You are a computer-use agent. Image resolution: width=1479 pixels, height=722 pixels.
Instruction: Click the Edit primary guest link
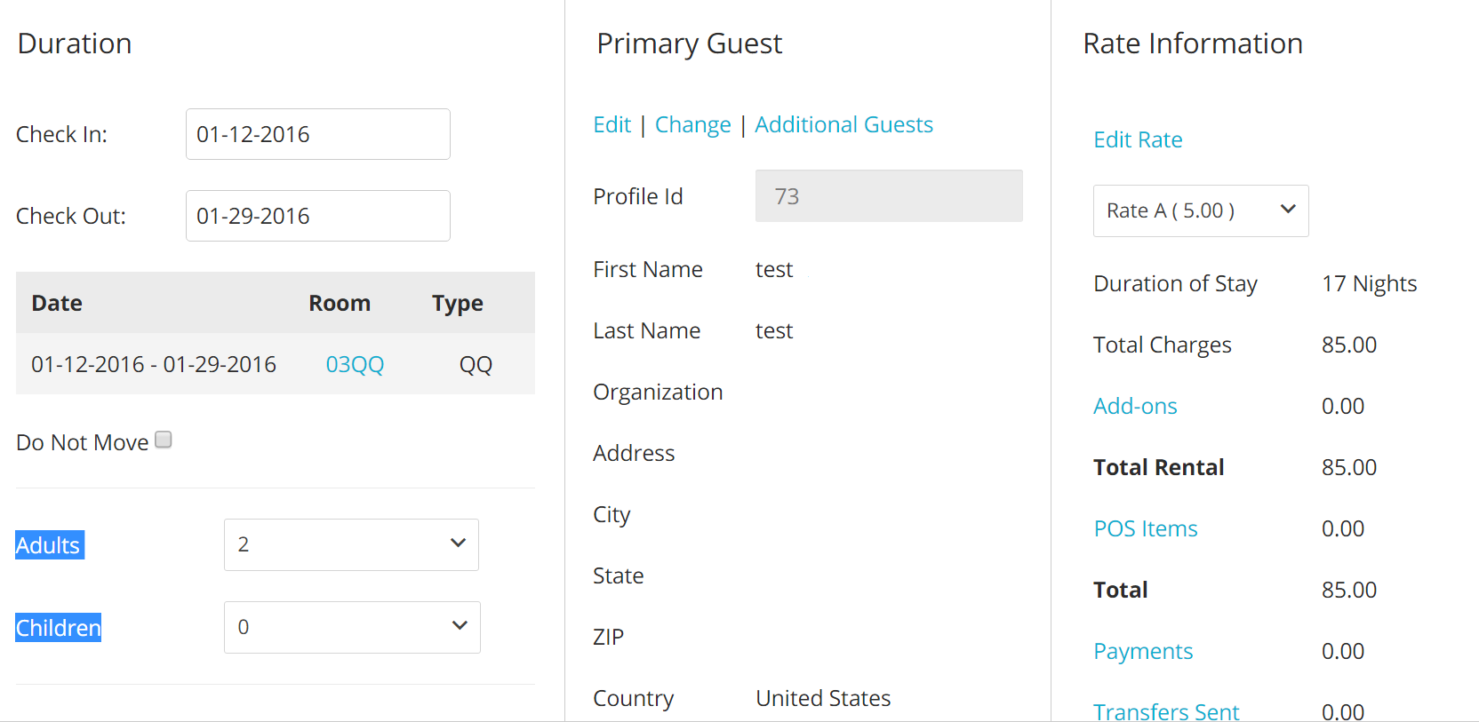(x=612, y=124)
